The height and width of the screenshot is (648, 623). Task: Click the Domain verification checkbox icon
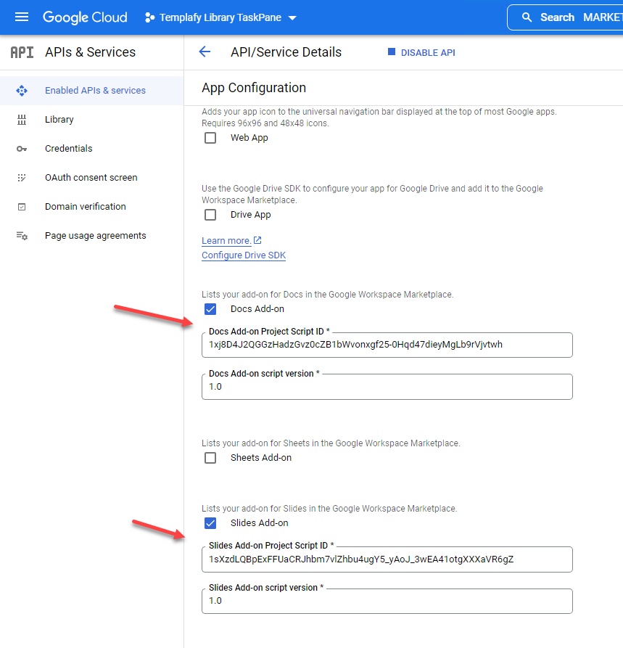click(22, 207)
